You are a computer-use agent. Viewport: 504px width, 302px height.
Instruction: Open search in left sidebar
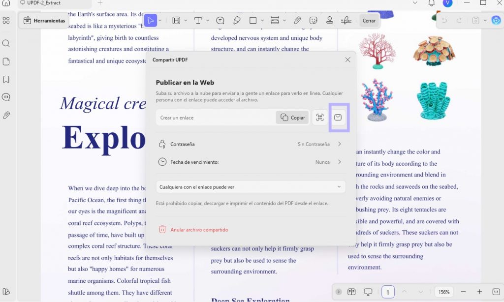tap(6, 43)
